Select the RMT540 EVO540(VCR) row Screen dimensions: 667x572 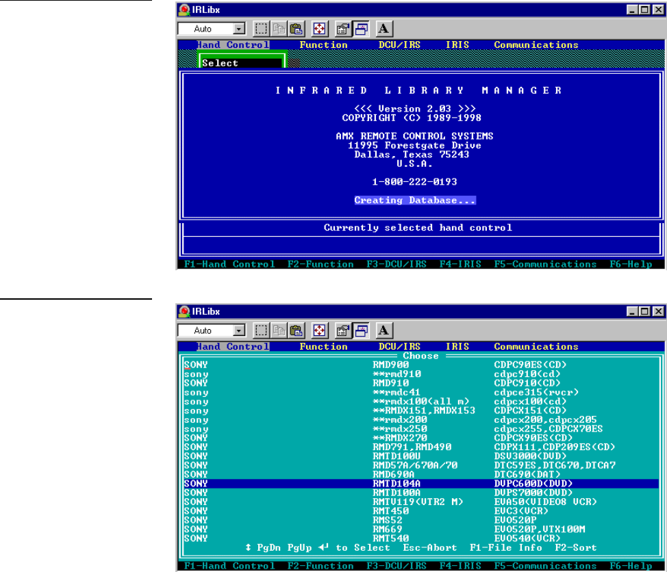click(x=420, y=538)
